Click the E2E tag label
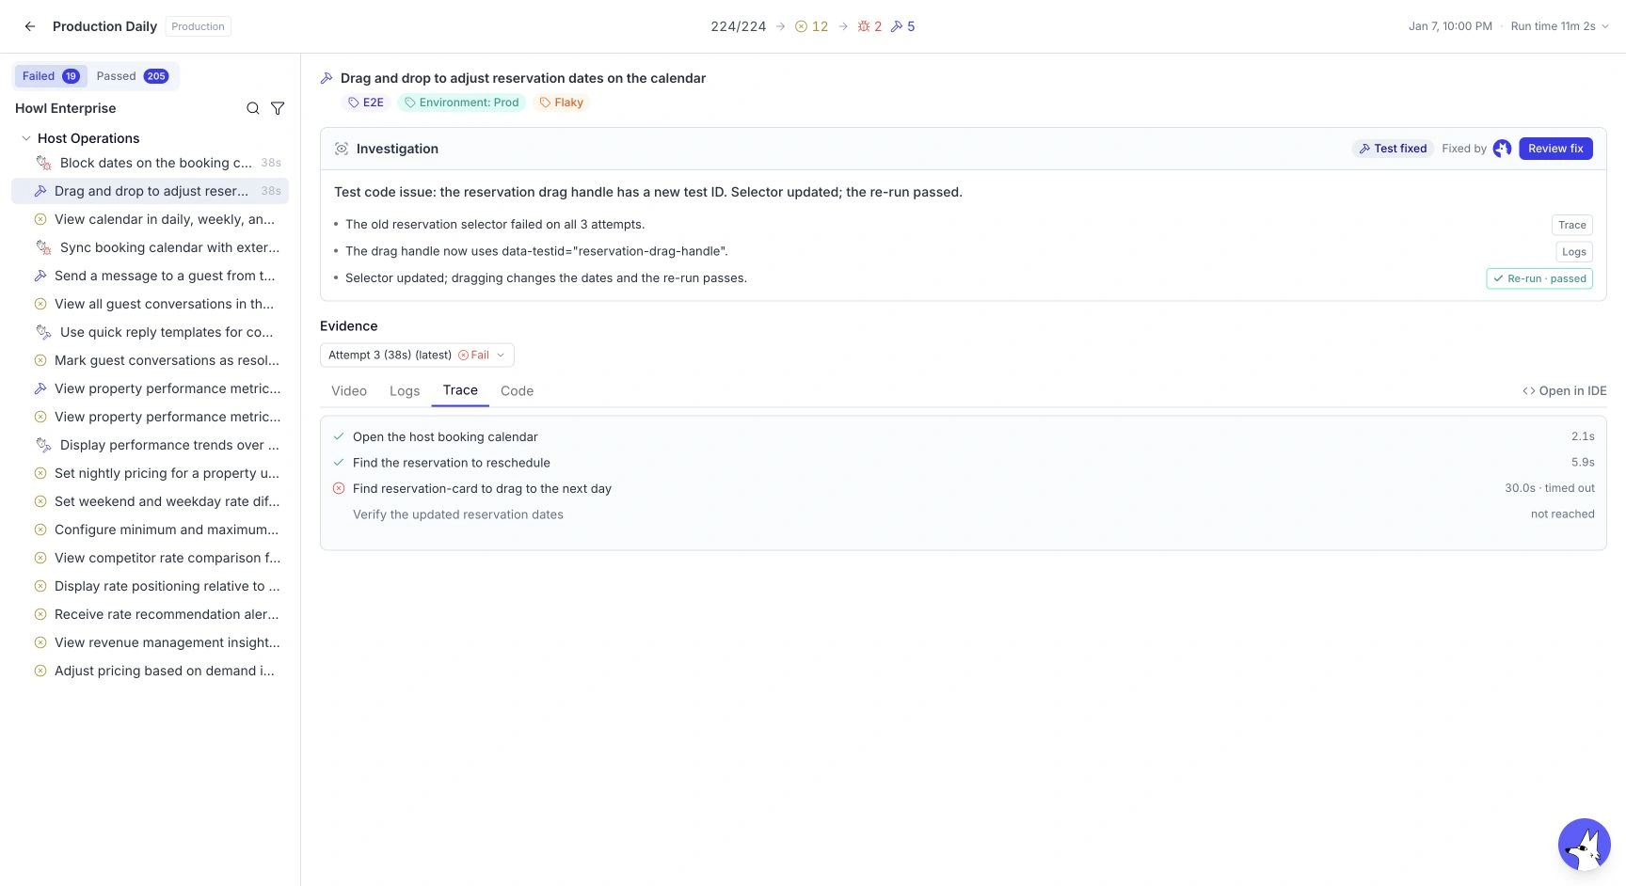This screenshot has width=1626, height=886. 366,103
